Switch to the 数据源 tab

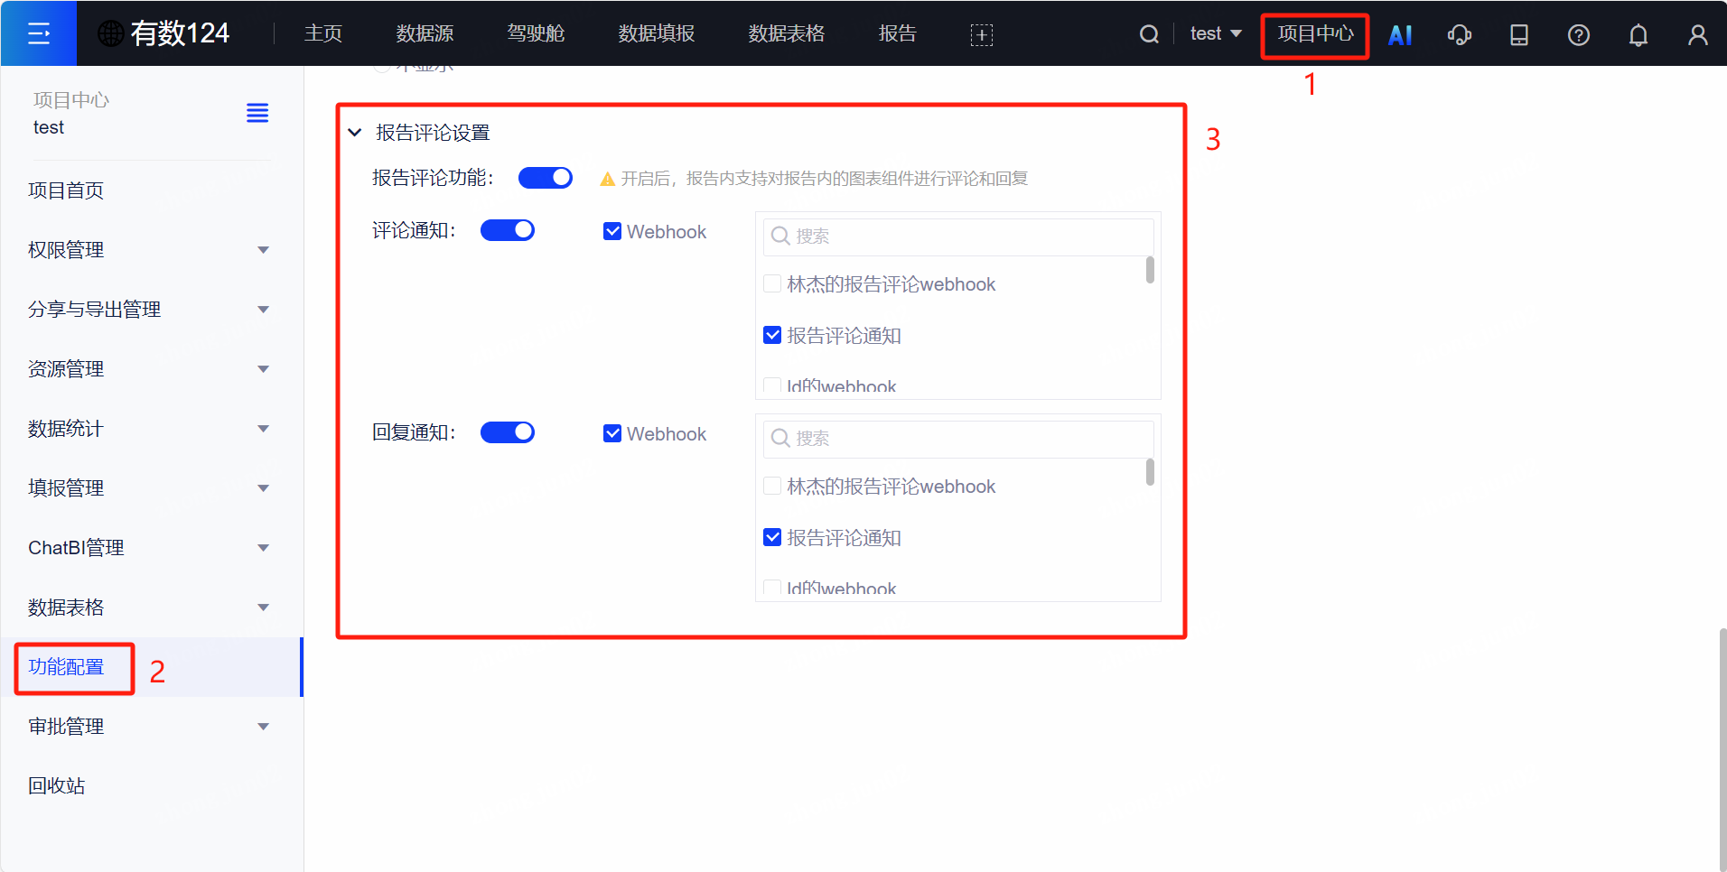click(425, 33)
